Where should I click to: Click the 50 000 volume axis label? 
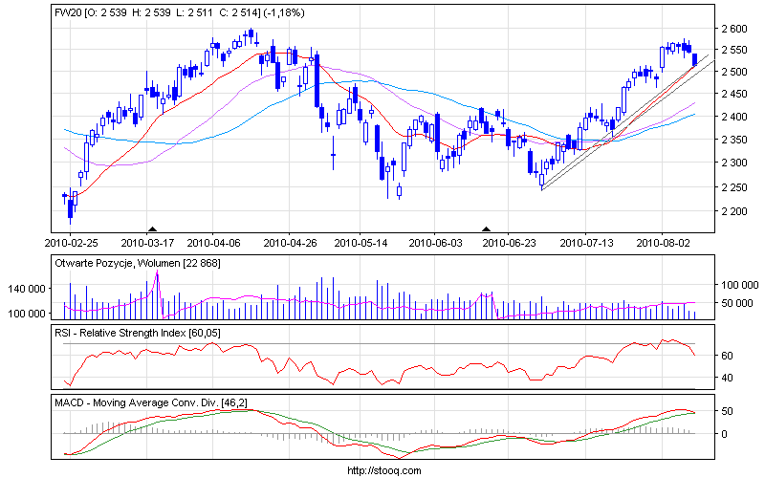(739, 303)
